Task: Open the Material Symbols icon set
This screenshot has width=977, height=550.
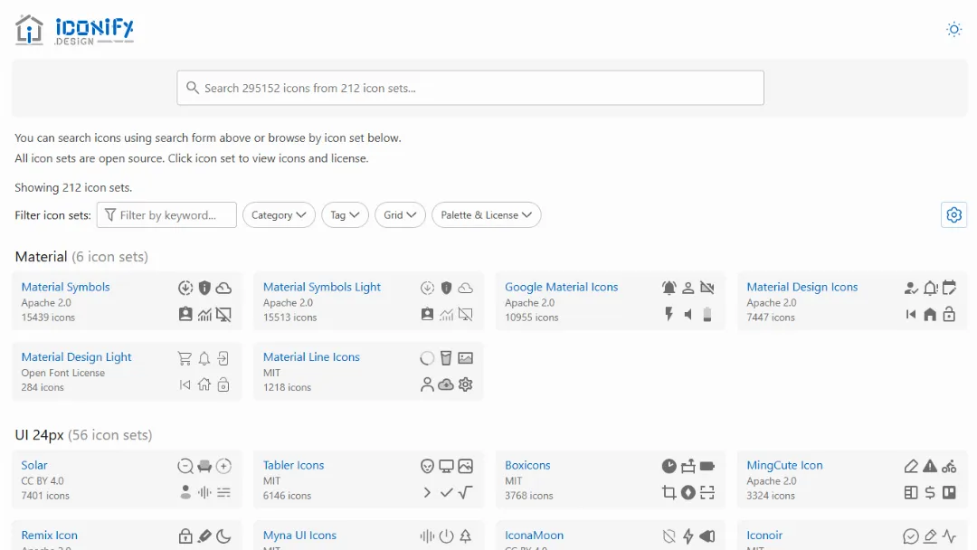Action: tap(65, 287)
